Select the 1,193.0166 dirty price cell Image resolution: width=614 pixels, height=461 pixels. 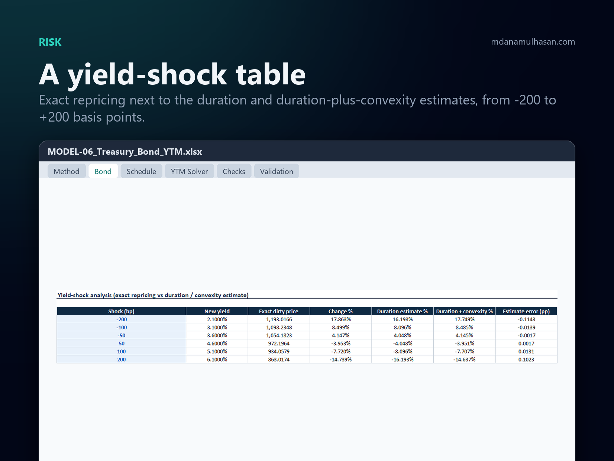click(x=279, y=319)
